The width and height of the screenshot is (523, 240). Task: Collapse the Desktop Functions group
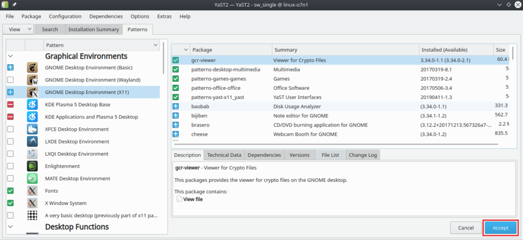click(x=10, y=227)
